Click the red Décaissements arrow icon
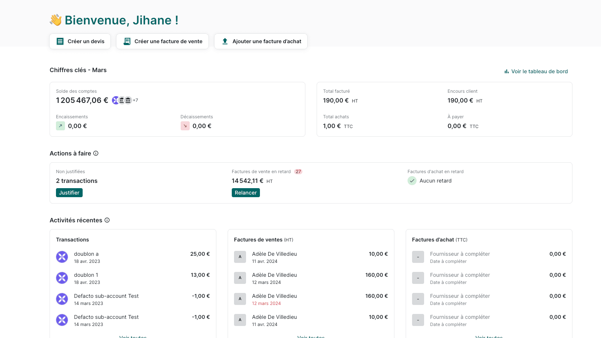Screen dimensions: 601x338 click(185, 126)
